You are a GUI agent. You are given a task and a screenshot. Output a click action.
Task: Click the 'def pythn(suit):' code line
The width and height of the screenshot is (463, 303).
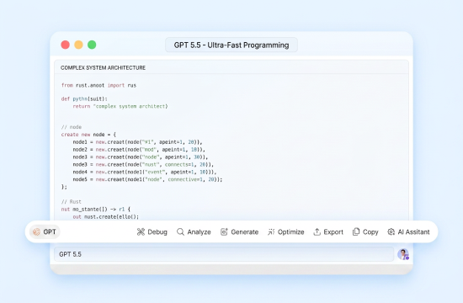point(84,98)
